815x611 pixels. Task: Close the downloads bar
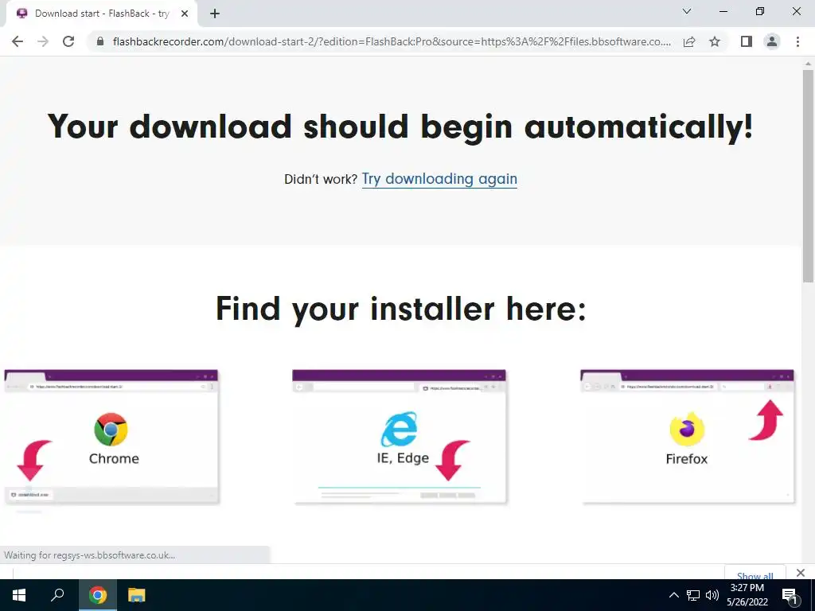[x=801, y=573]
